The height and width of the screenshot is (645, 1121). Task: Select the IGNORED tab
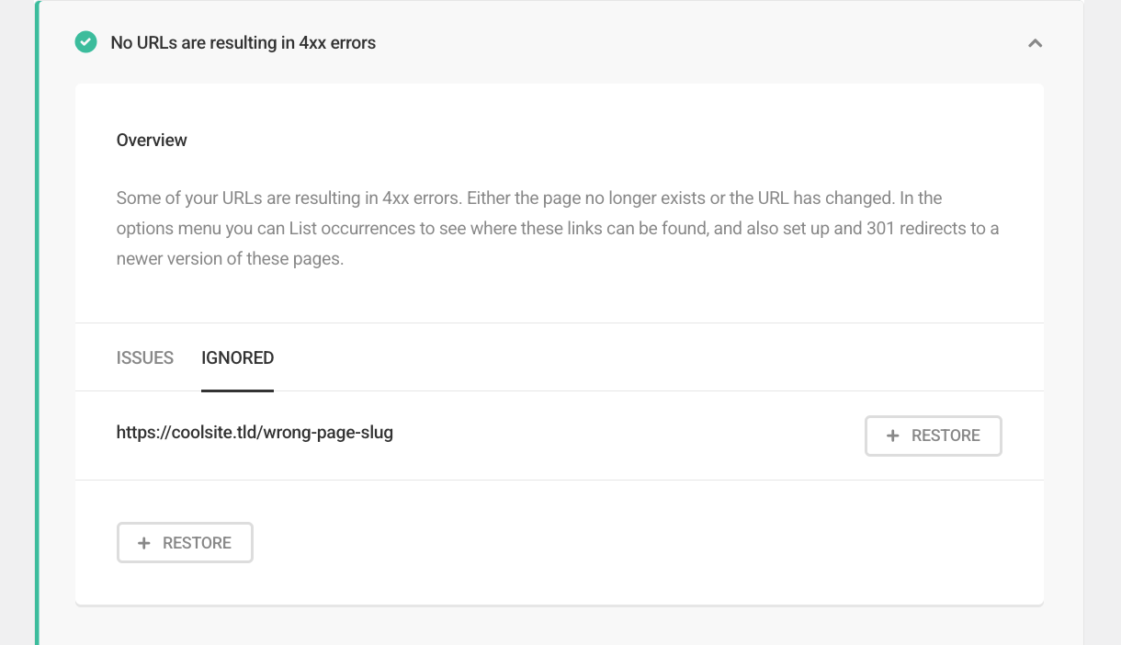237,357
